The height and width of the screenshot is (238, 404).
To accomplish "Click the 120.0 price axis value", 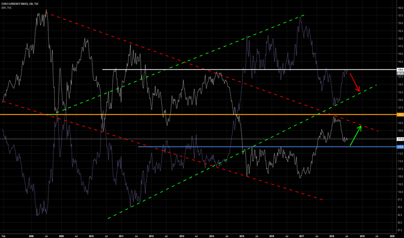I will pyautogui.click(x=401, y=131).
